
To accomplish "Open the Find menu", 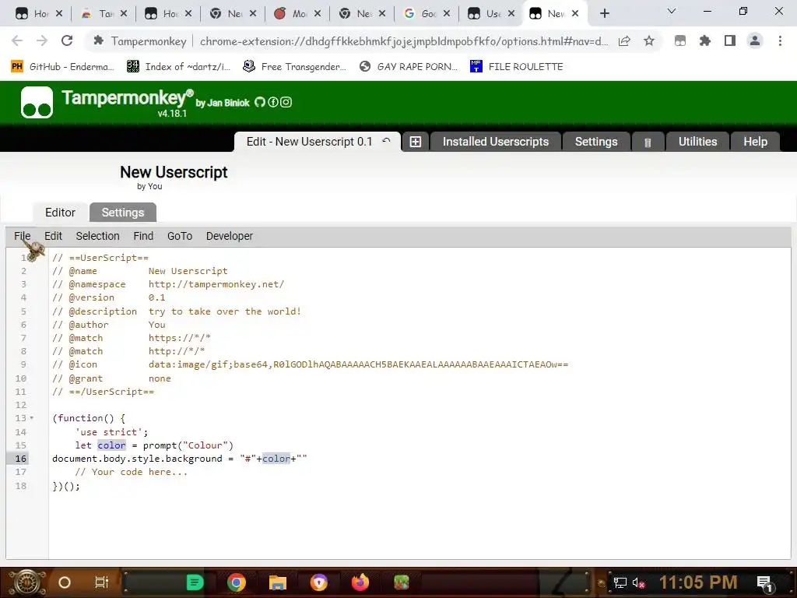I will click(x=143, y=236).
